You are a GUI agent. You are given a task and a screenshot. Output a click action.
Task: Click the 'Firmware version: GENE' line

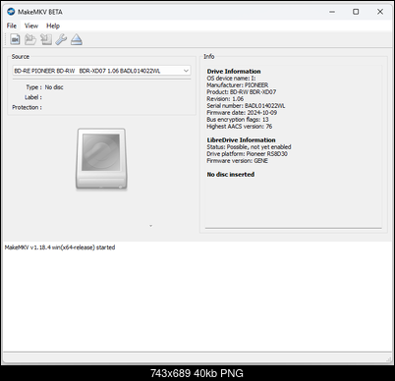pos(237,161)
